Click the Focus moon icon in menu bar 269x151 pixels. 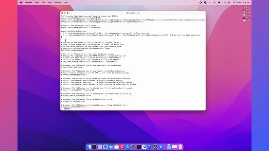click(x=210, y=3)
